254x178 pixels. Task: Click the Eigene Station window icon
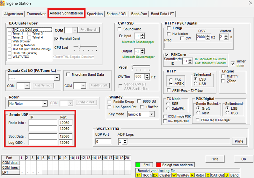click(4, 4)
